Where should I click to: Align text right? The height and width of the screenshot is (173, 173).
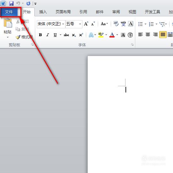pos(155,35)
